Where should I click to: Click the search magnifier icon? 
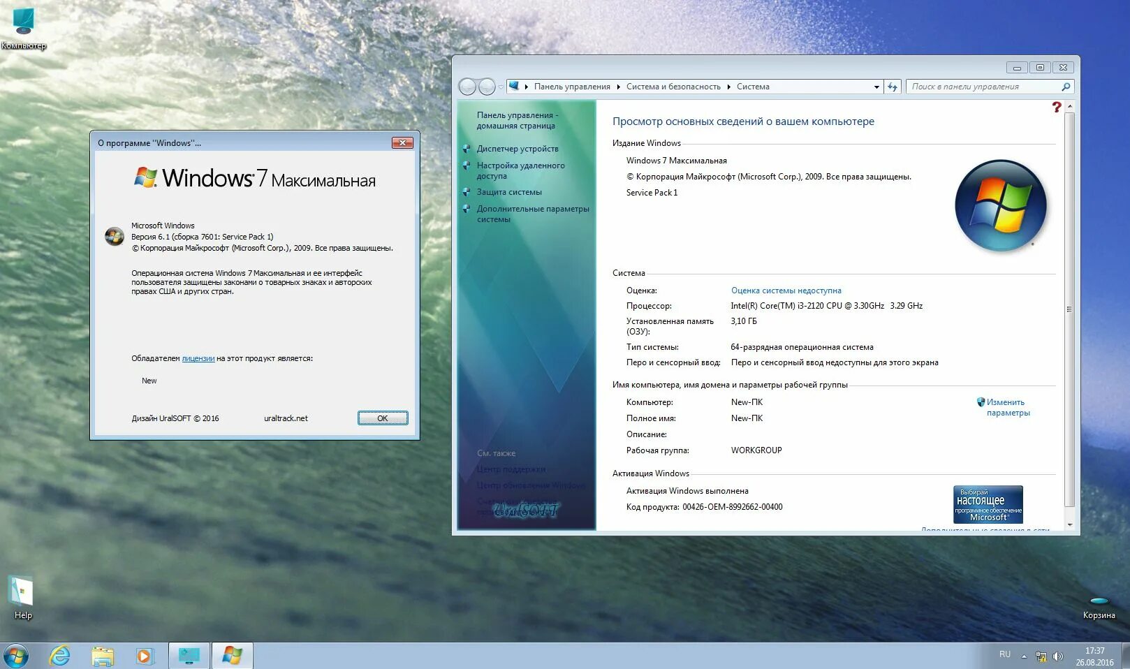1066,87
